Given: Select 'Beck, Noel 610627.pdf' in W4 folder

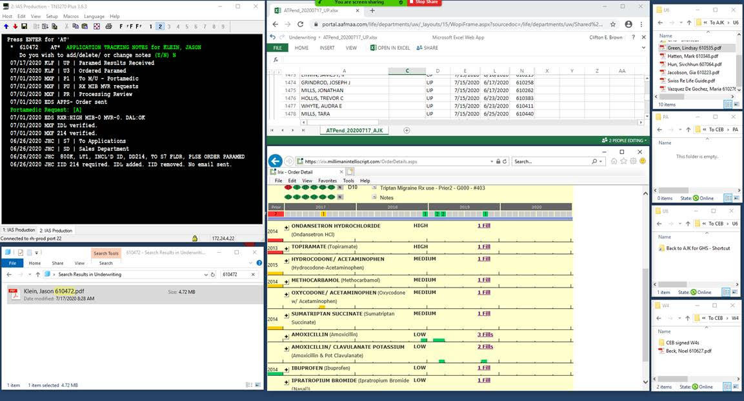Looking at the screenshot, I should [x=689, y=351].
